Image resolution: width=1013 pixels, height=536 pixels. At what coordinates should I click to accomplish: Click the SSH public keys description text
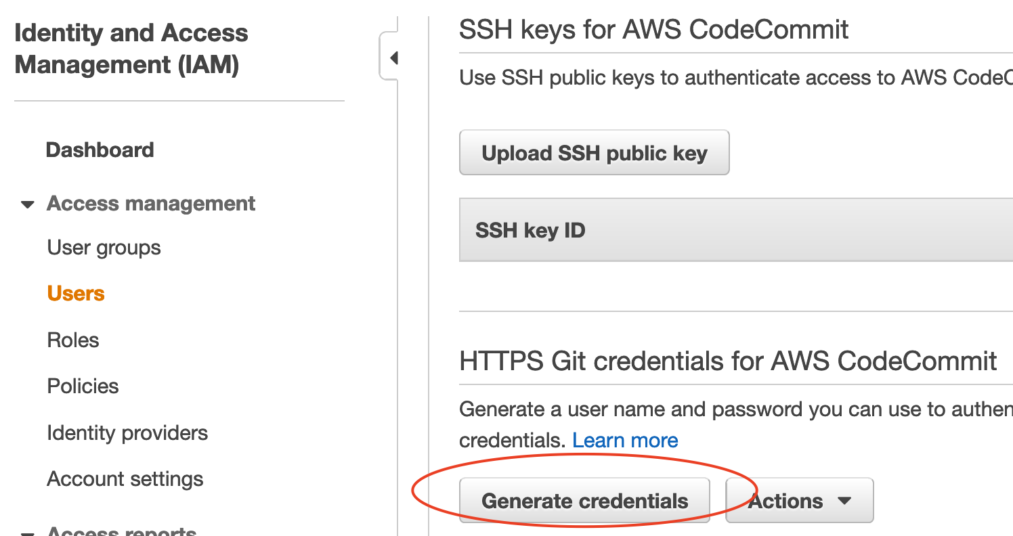pyautogui.click(x=735, y=79)
